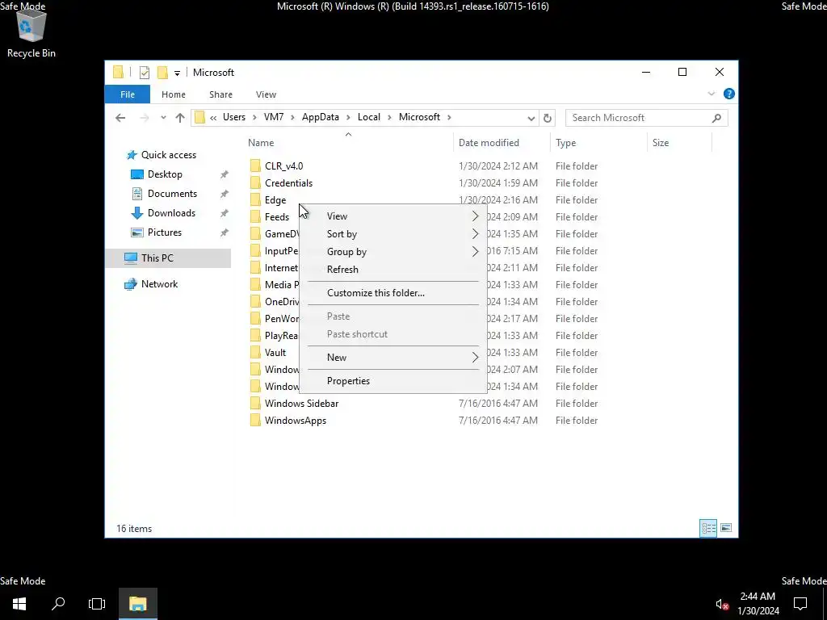
Task: Open the New submenu in the context menu
Action: 393,358
